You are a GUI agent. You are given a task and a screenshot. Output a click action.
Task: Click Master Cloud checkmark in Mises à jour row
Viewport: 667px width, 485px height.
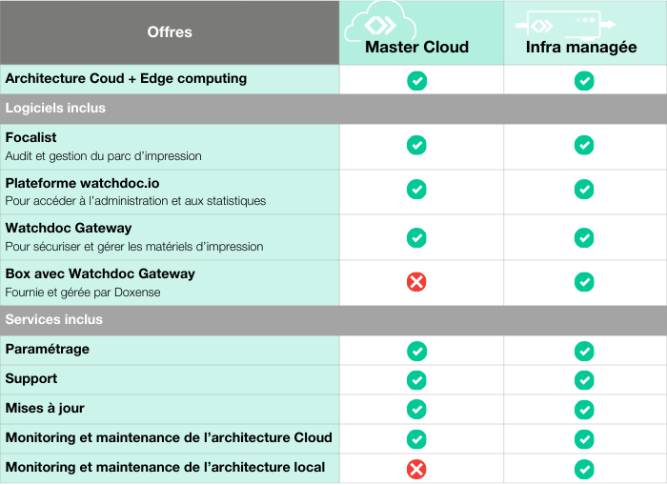tap(416, 410)
